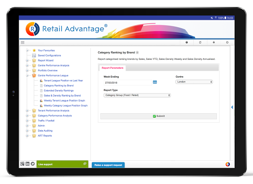
Task: Expand the Centre Performance Analysis node
Action: pyautogui.click(x=27, y=65)
